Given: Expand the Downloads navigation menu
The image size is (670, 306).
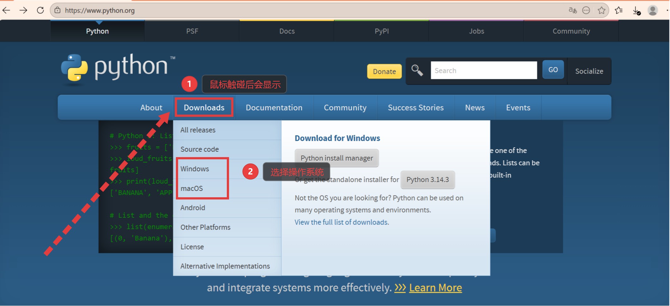Looking at the screenshot, I should [x=204, y=107].
